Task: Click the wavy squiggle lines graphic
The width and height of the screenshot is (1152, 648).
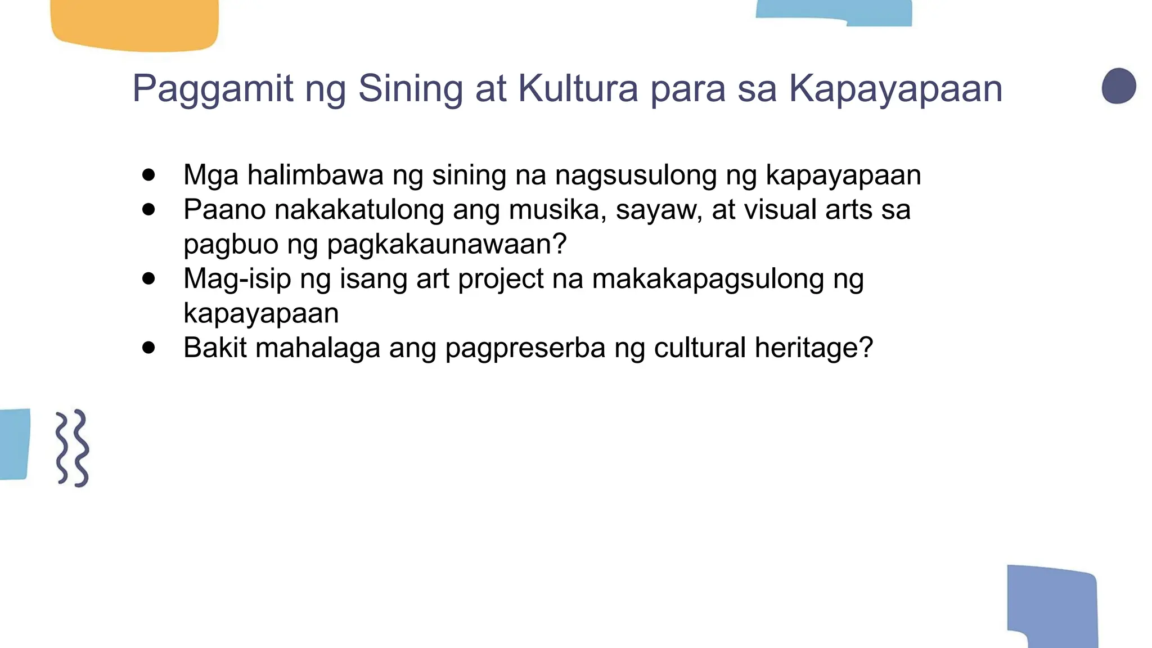Action: (73, 448)
